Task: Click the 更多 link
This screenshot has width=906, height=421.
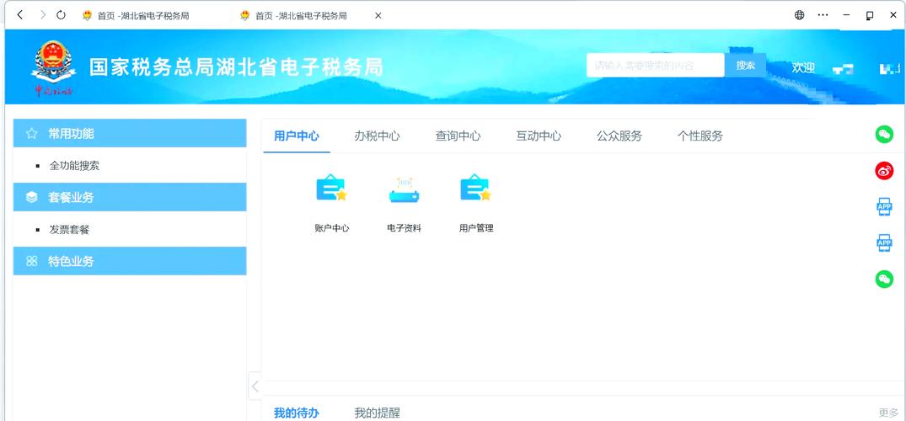Action: click(x=888, y=413)
